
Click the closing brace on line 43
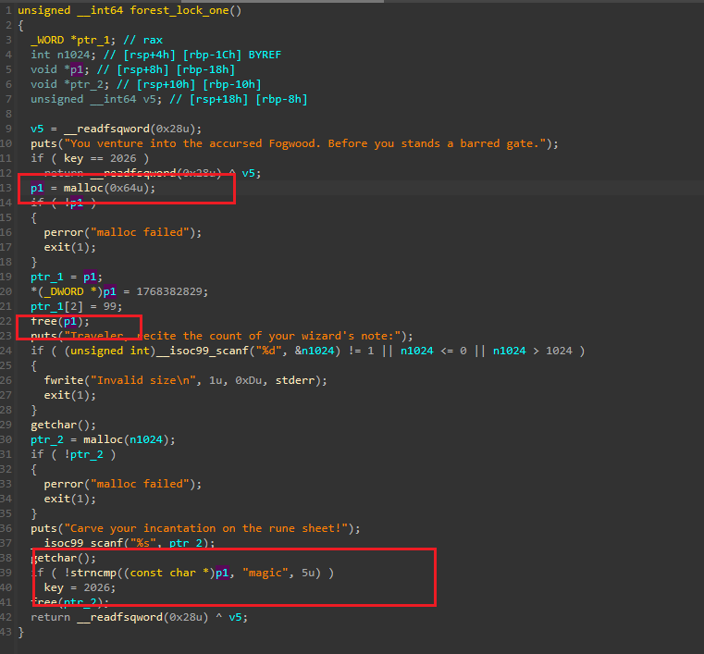(20, 633)
